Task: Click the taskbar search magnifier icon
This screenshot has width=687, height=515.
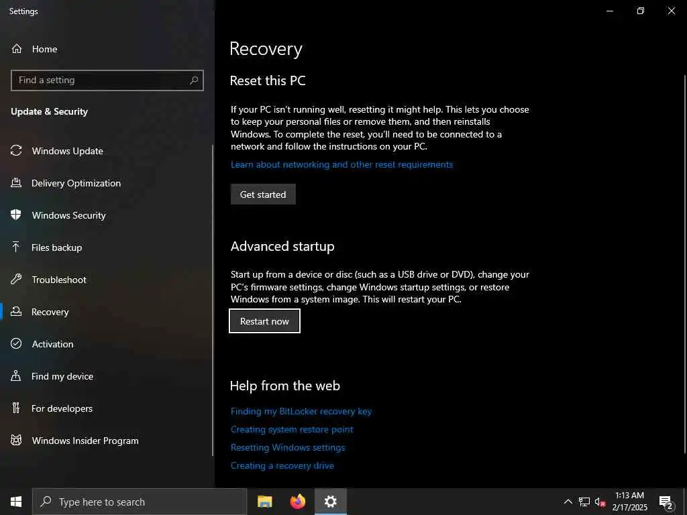Action: coord(46,502)
